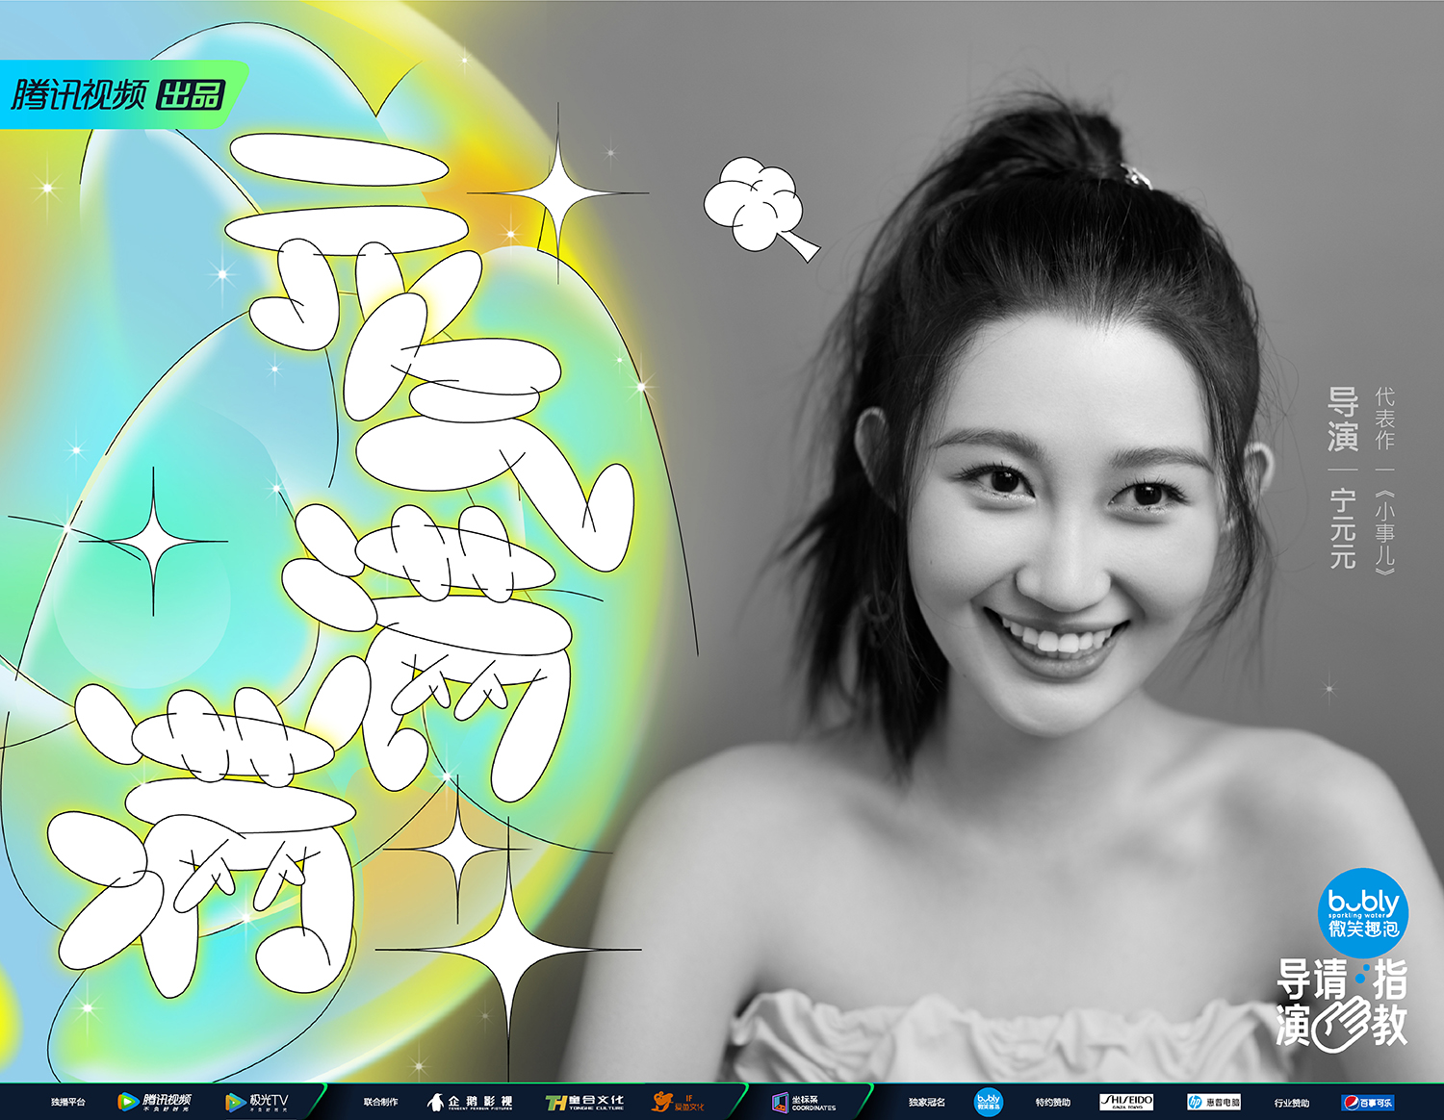The height and width of the screenshot is (1120, 1444).
Task: Click the 腾讯视频 出品 banner at top
Action: 123,94
